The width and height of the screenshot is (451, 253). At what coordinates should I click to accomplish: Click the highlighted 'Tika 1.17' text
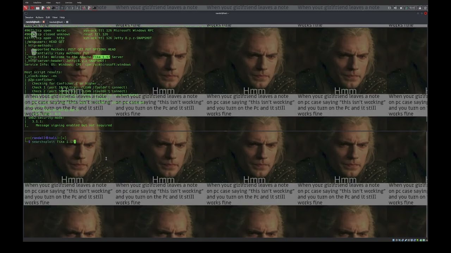click(x=101, y=57)
